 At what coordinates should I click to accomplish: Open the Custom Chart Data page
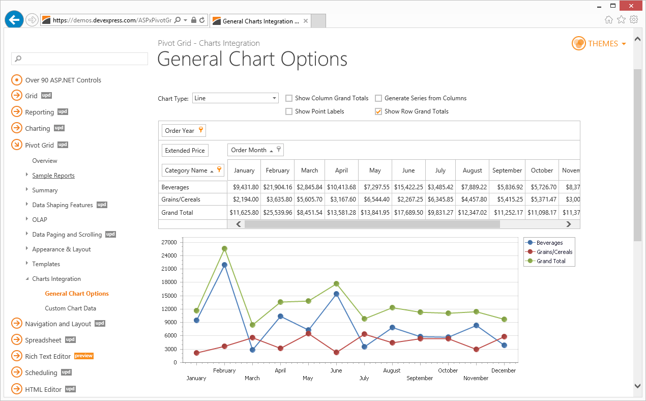[70, 308]
